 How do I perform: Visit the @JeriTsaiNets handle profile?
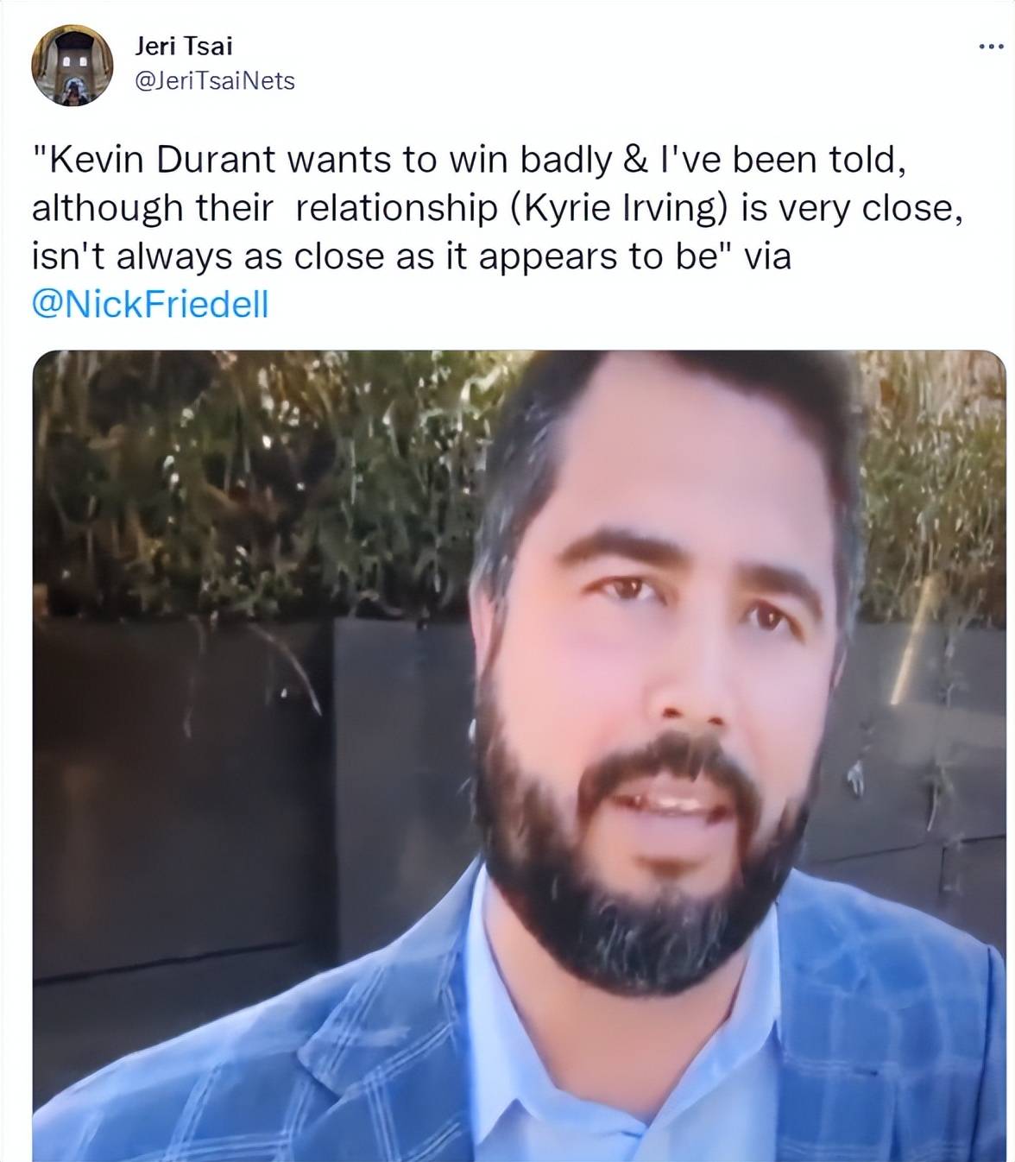pyautogui.click(x=215, y=81)
